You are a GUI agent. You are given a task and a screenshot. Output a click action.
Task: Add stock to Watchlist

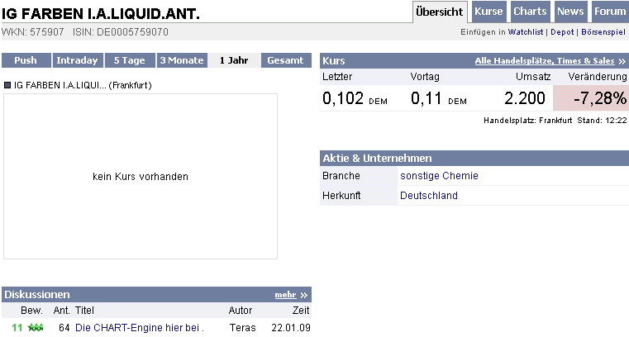[x=526, y=32]
